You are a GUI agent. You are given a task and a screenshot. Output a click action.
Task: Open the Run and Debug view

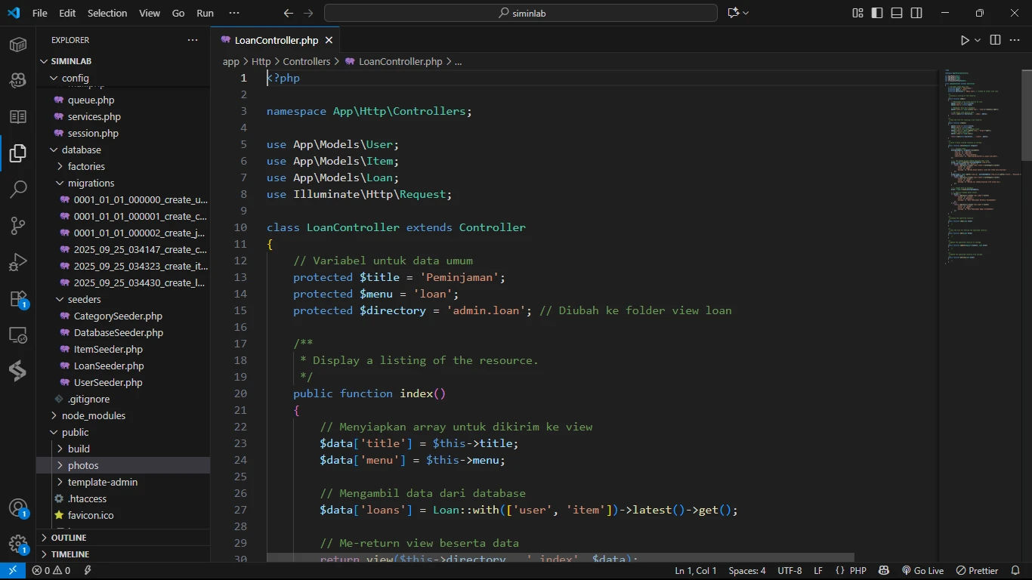(18, 262)
